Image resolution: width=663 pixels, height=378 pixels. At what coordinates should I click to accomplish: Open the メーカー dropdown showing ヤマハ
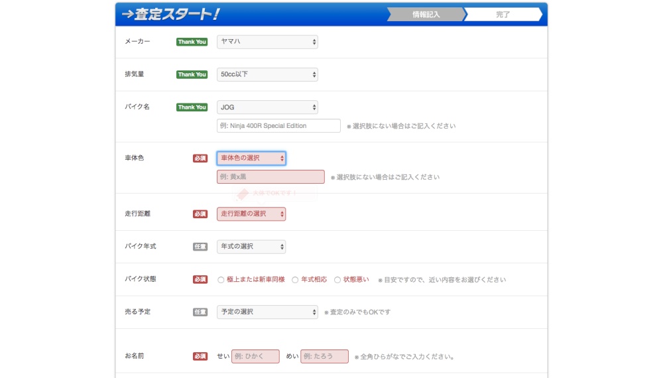[267, 42]
